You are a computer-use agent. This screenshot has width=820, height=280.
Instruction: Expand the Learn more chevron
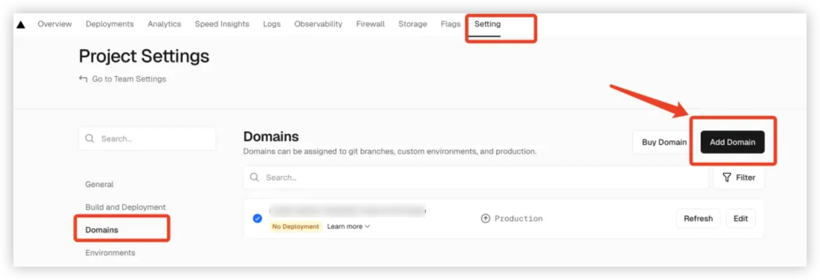(x=367, y=226)
